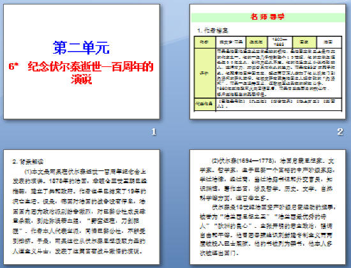The width and height of the screenshot is (351, 268).
Task: Click the green 名师导学 banner
Action: 268,17
